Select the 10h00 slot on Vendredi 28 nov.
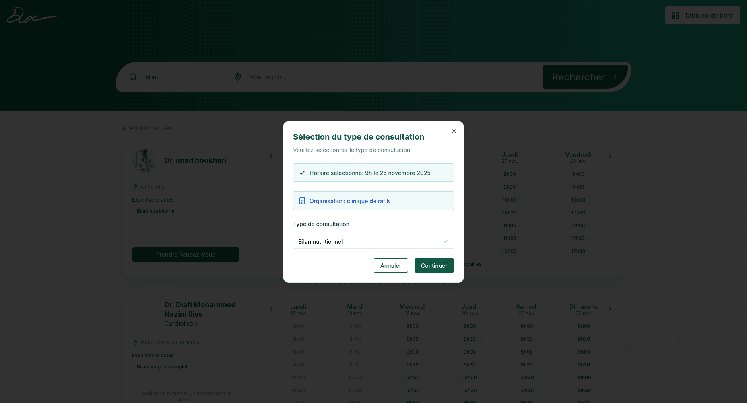The width and height of the screenshot is (747, 403). tap(578, 200)
